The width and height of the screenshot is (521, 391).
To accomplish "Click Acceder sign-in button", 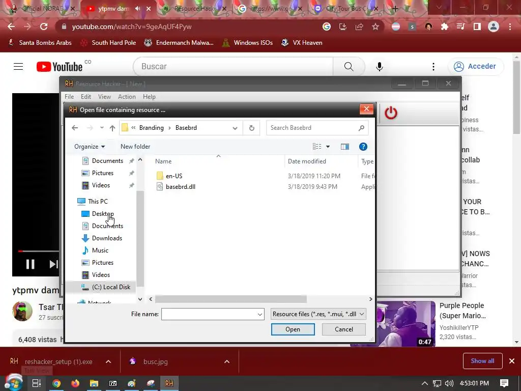I will (x=476, y=67).
